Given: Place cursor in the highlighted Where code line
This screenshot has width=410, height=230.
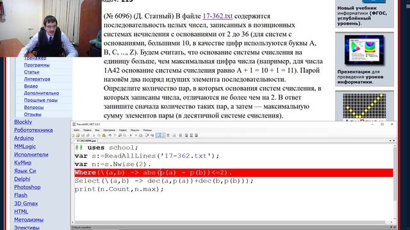Looking at the screenshot, I should [x=234, y=172].
